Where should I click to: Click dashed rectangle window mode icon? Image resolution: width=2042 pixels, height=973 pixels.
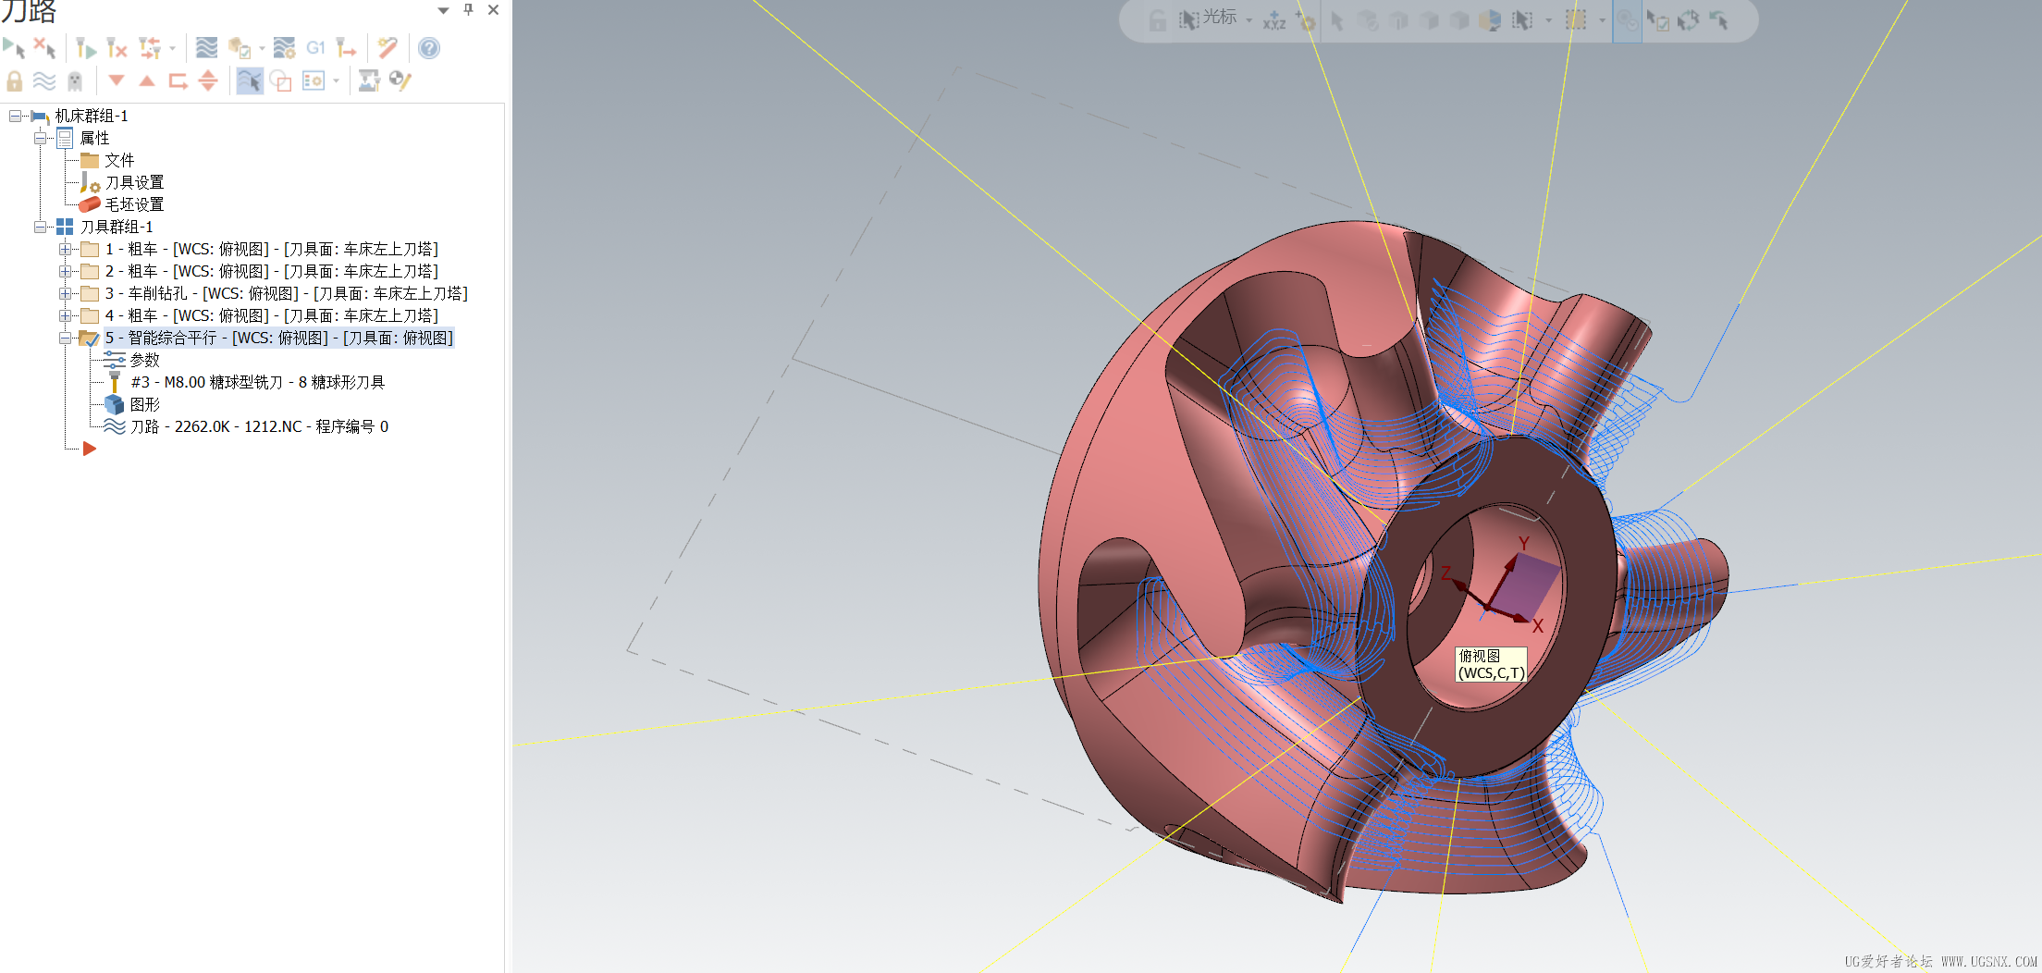coord(1576,20)
